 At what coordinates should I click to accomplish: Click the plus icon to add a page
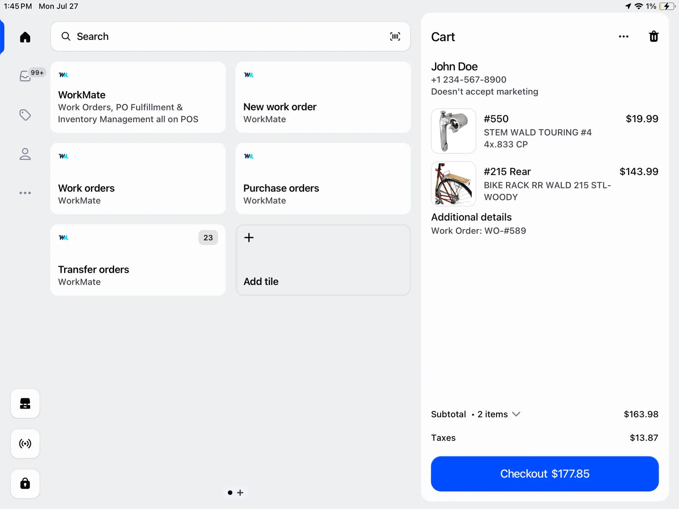(x=240, y=492)
